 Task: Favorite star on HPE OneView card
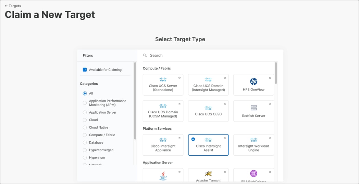270,78
